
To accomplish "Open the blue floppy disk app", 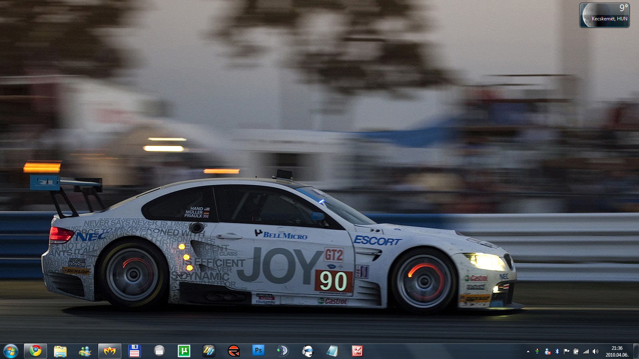I will pyautogui.click(x=135, y=351).
